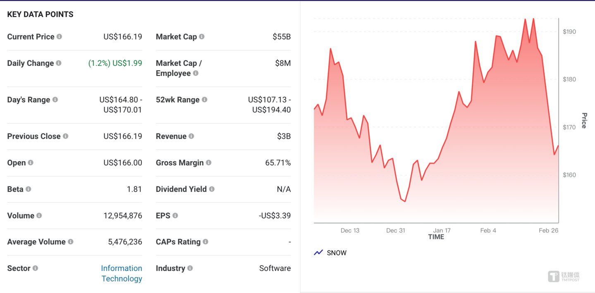Click info icon next to Gross Margin
This screenshot has width=595, height=293.
(x=208, y=163)
